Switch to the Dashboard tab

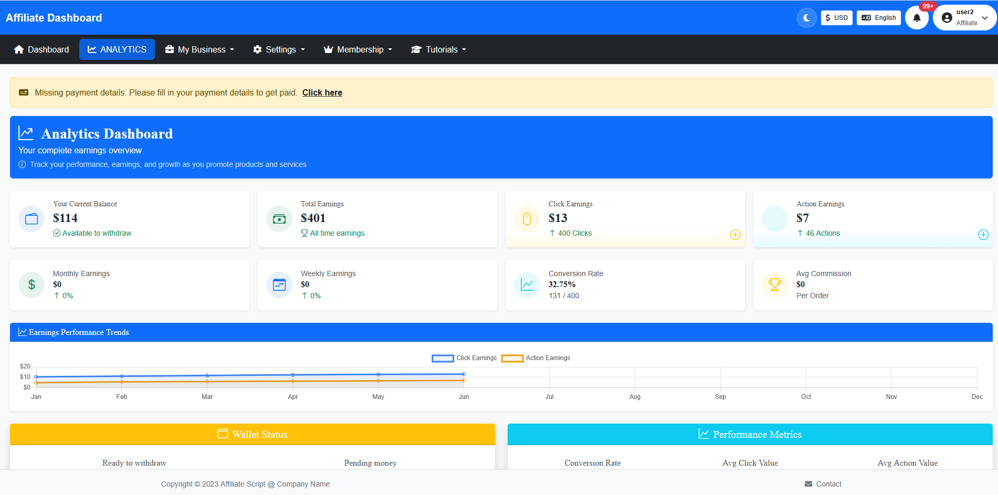click(x=41, y=49)
